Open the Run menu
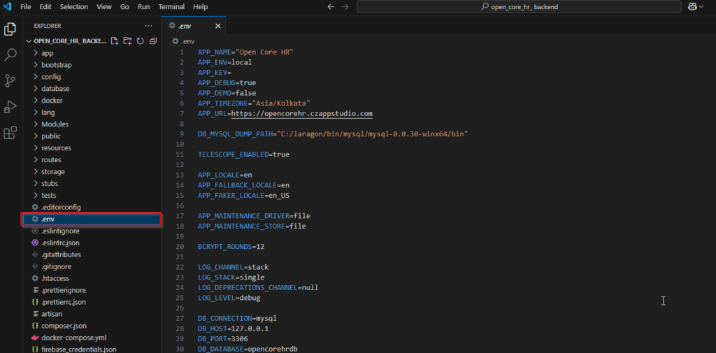 click(143, 7)
